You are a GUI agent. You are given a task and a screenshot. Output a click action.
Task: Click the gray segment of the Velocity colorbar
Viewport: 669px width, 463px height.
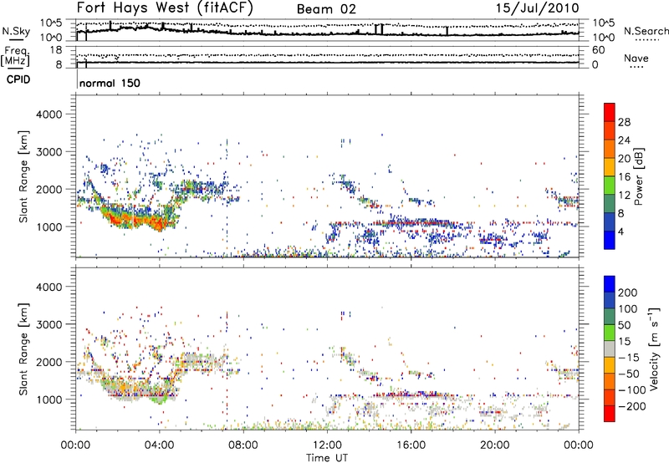point(610,349)
